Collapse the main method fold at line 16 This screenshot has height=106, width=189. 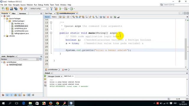(x=51, y=33)
